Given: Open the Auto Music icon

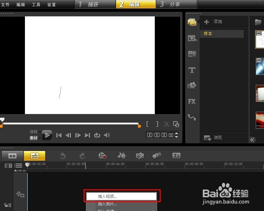Looking at the screenshot, I should [140, 156].
